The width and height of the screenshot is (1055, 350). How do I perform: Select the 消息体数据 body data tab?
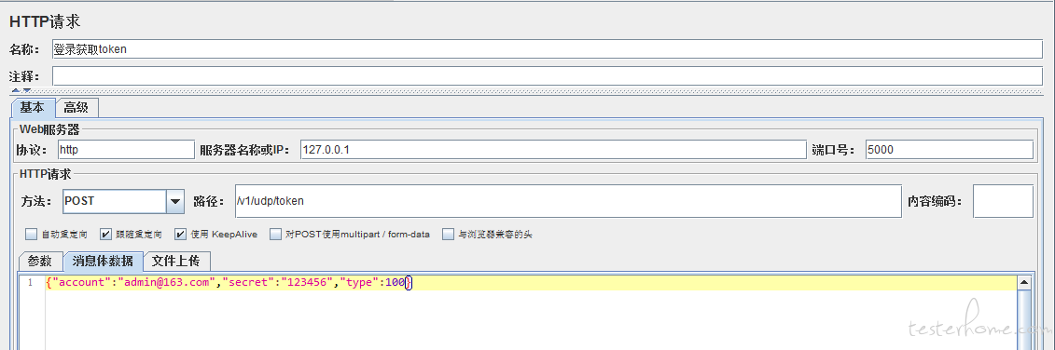pyautogui.click(x=103, y=261)
